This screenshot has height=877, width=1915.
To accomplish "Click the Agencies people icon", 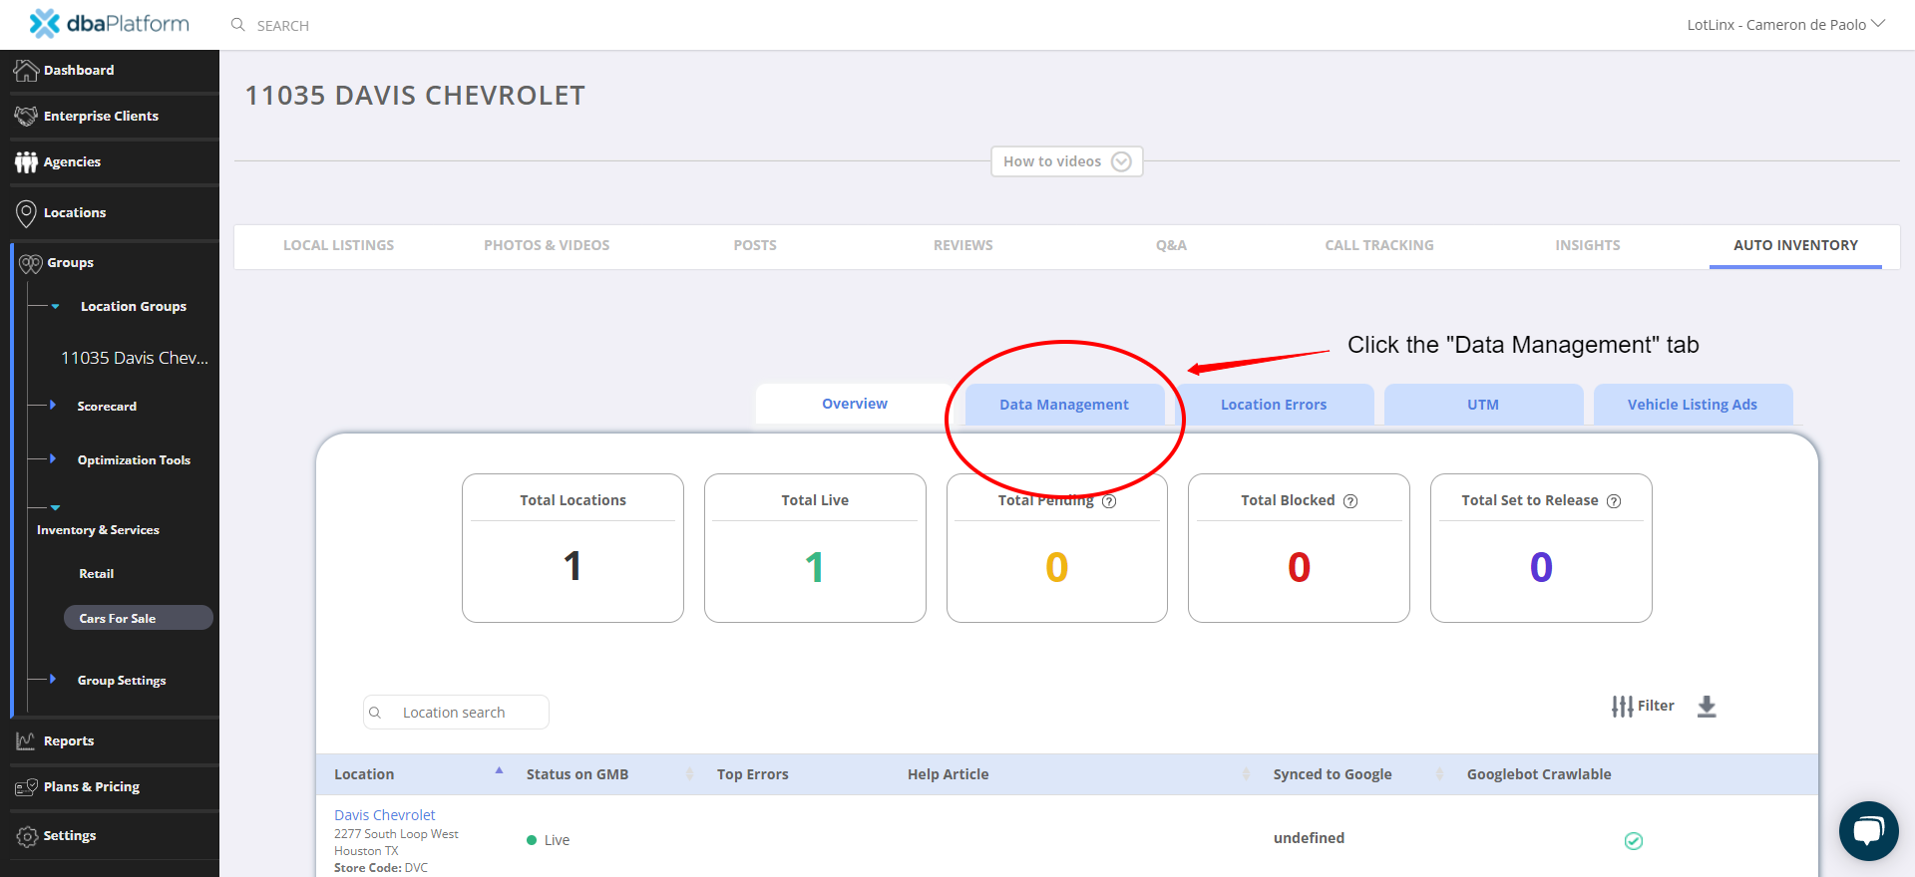I will [26, 161].
